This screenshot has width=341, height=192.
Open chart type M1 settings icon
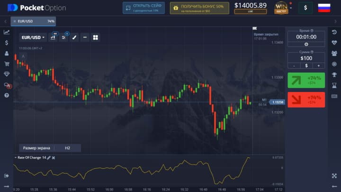click(53, 37)
